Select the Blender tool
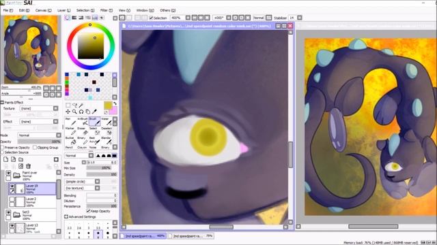 pos(107,140)
